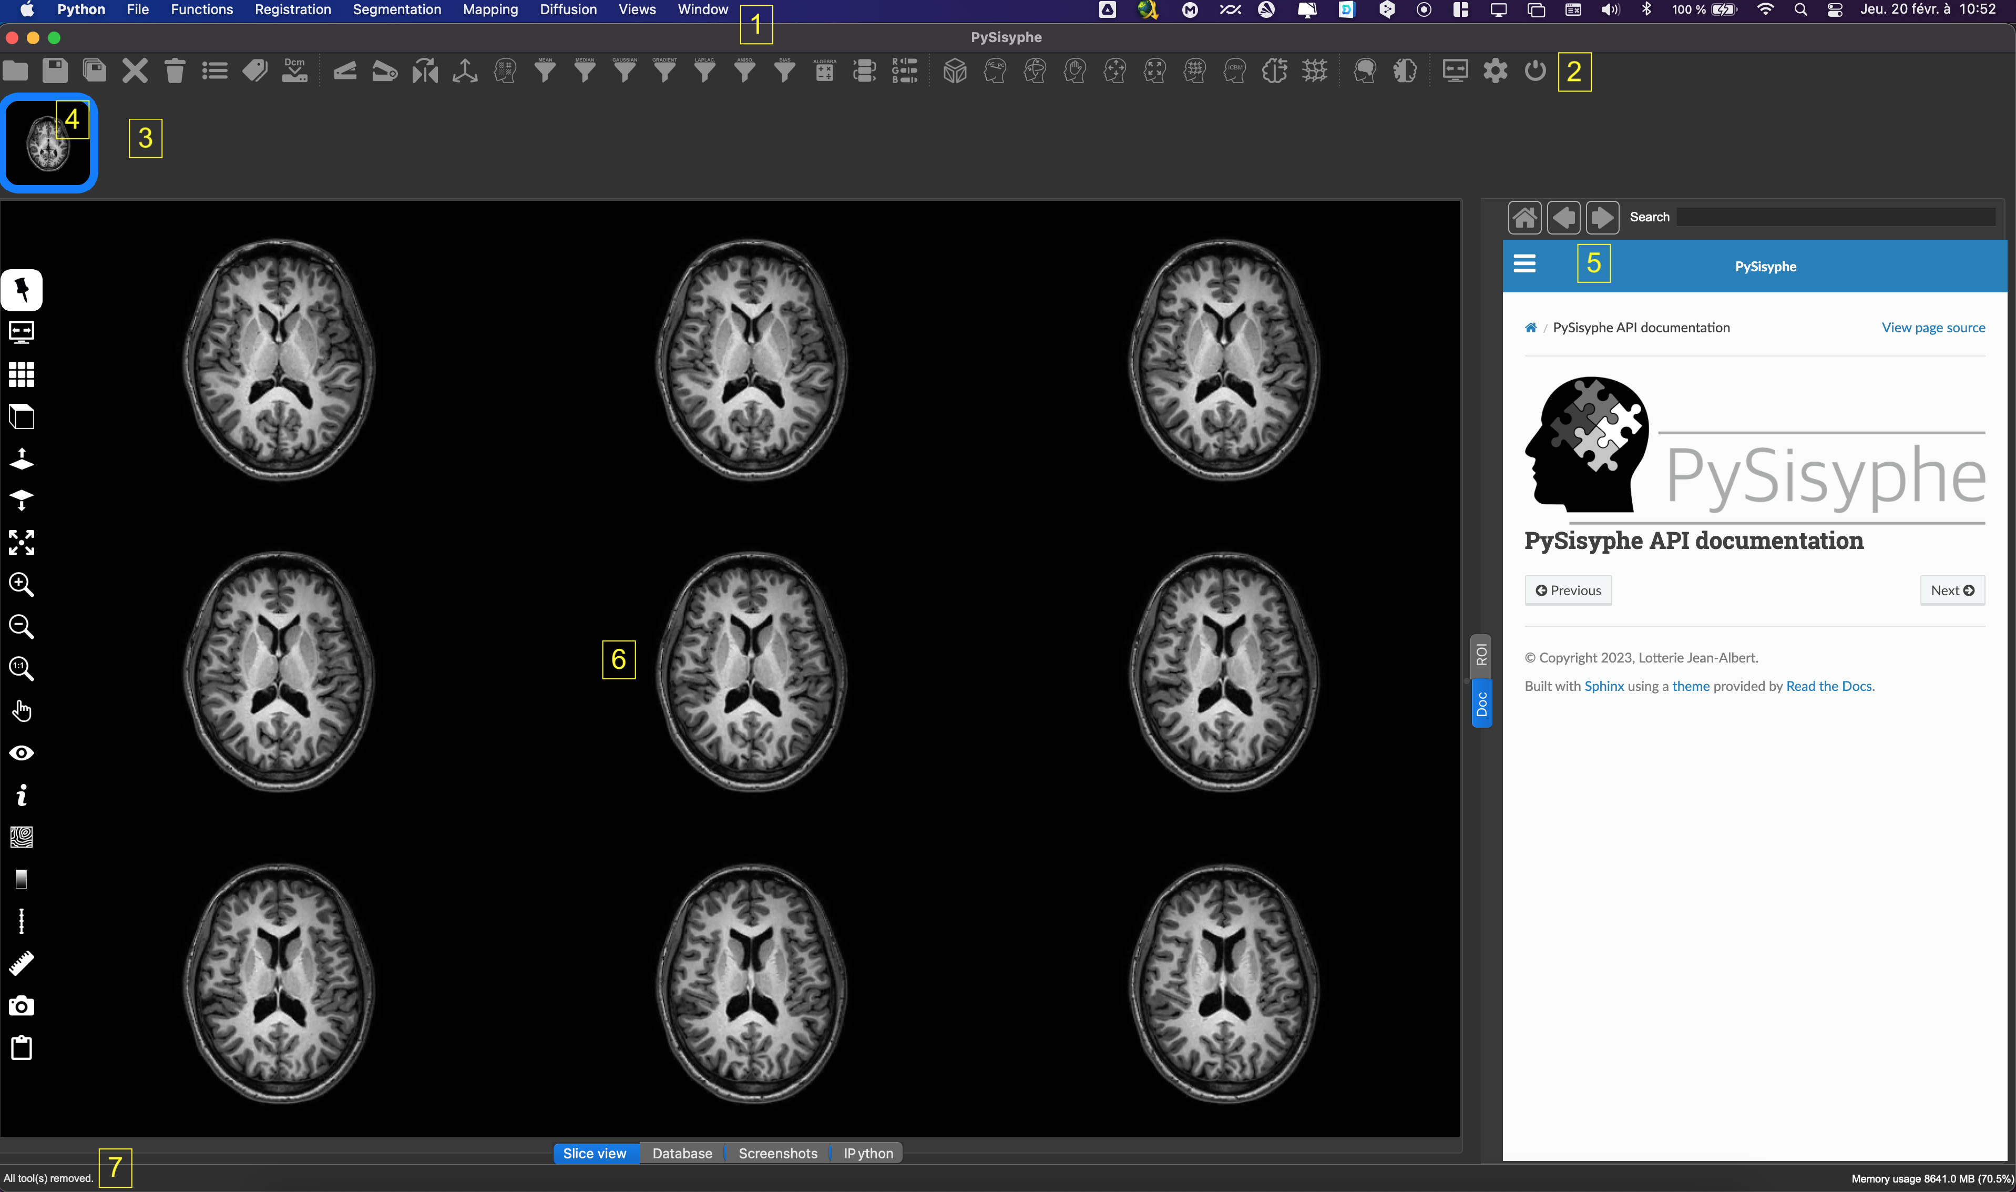Select the diagonal ruler measure tool
Viewport: 2016px width, 1192px height.
point(22,963)
